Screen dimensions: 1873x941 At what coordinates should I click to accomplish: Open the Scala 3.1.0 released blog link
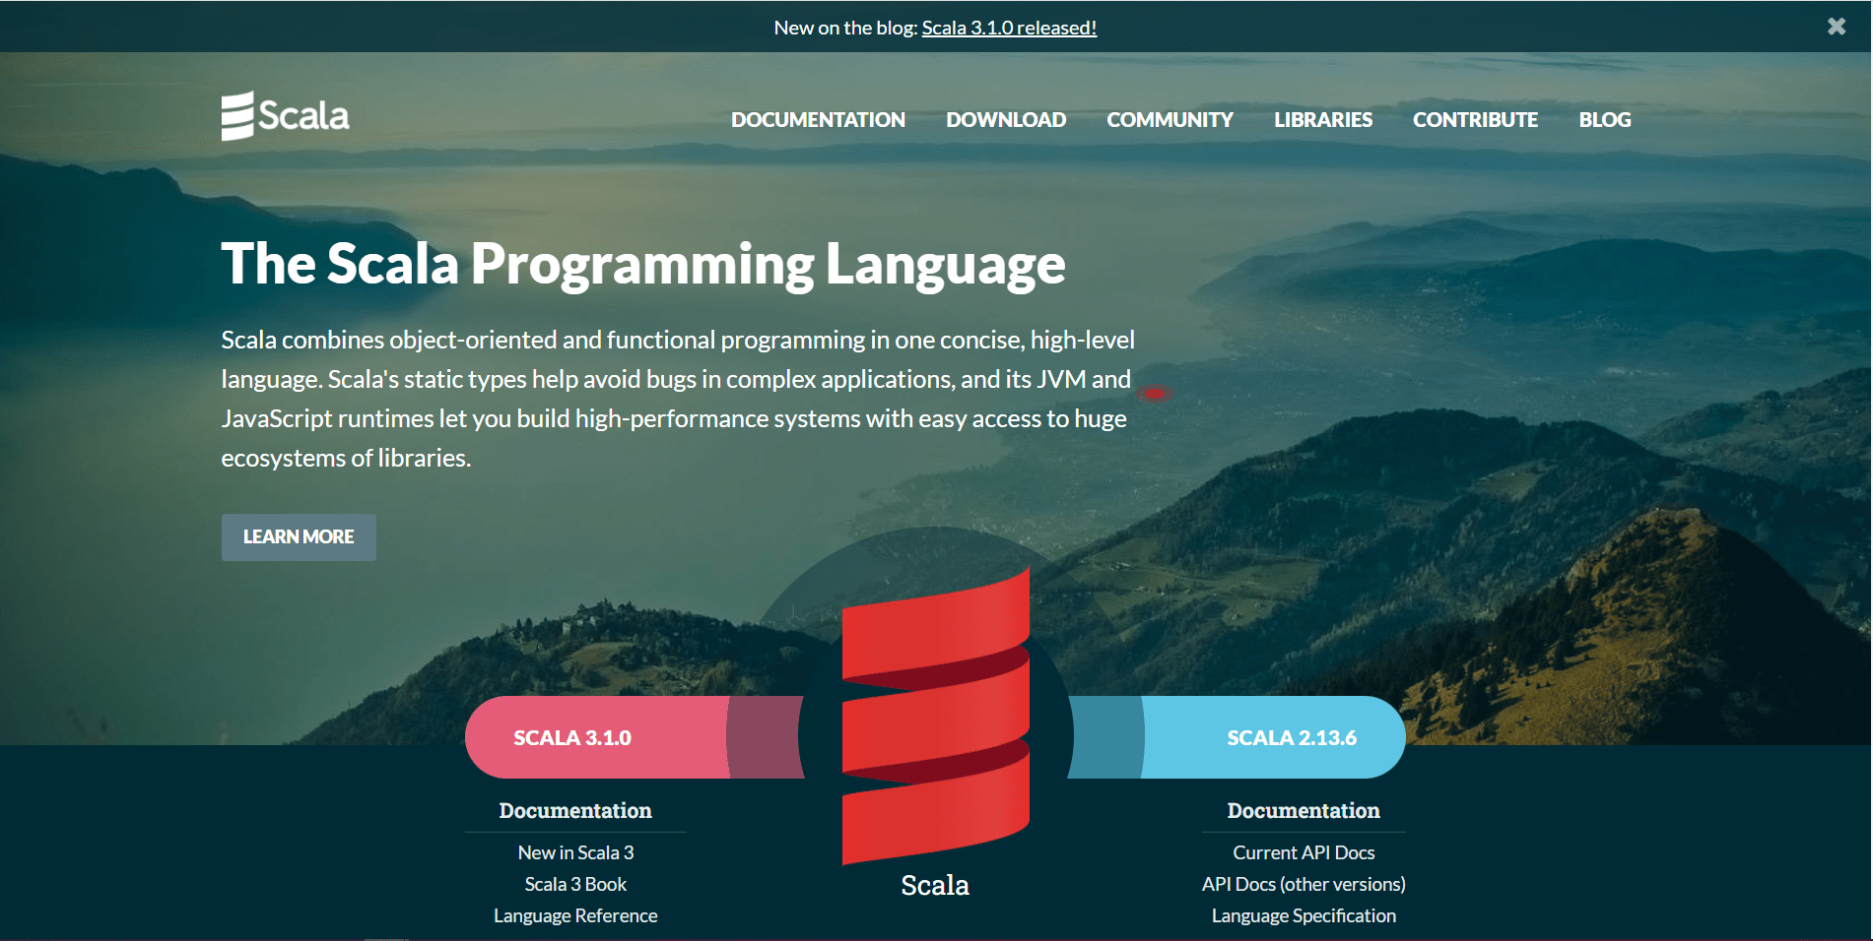coord(1009,28)
